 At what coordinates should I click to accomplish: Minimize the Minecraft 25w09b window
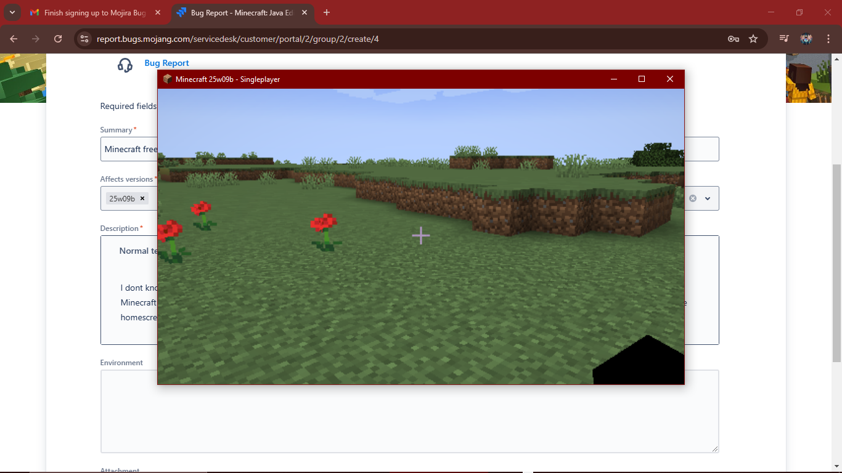(x=614, y=79)
